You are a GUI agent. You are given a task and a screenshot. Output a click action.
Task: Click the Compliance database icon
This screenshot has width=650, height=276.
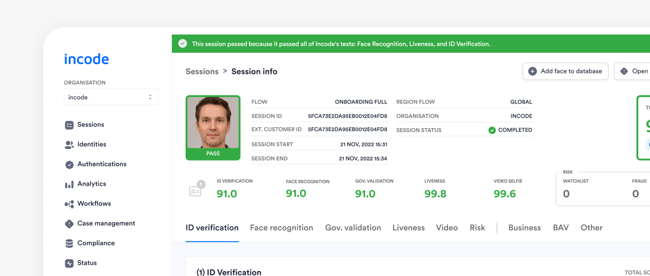69,243
